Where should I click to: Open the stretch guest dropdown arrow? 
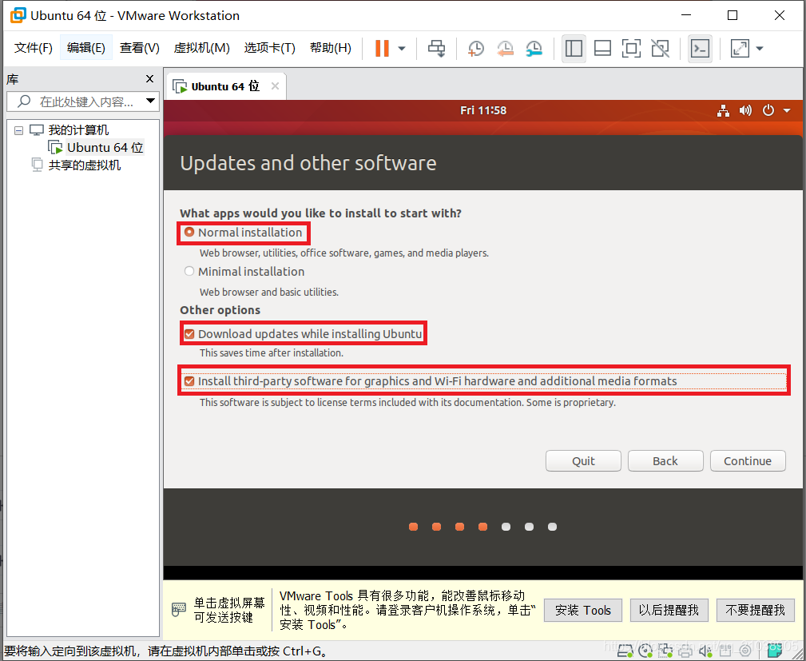(x=759, y=49)
